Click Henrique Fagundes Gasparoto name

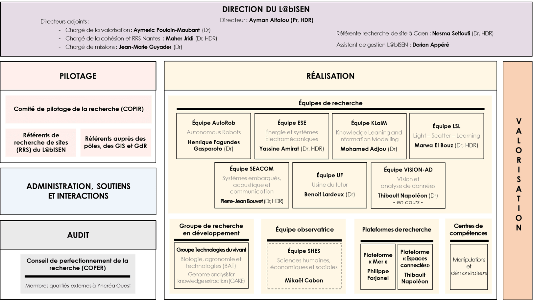[213, 145]
